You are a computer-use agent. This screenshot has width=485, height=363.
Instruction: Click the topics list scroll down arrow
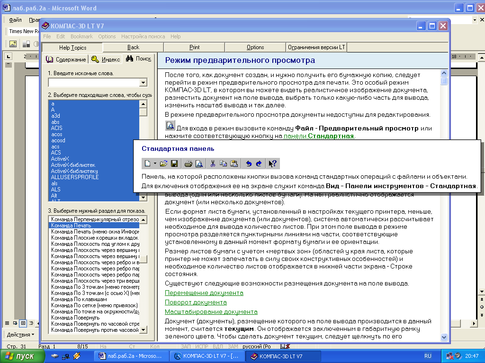coord(143,329)
